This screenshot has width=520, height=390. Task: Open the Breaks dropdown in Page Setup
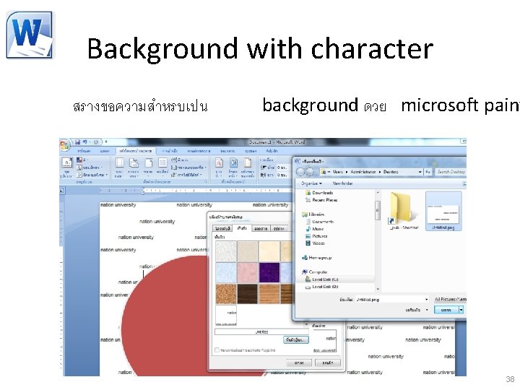click(179, 160)
